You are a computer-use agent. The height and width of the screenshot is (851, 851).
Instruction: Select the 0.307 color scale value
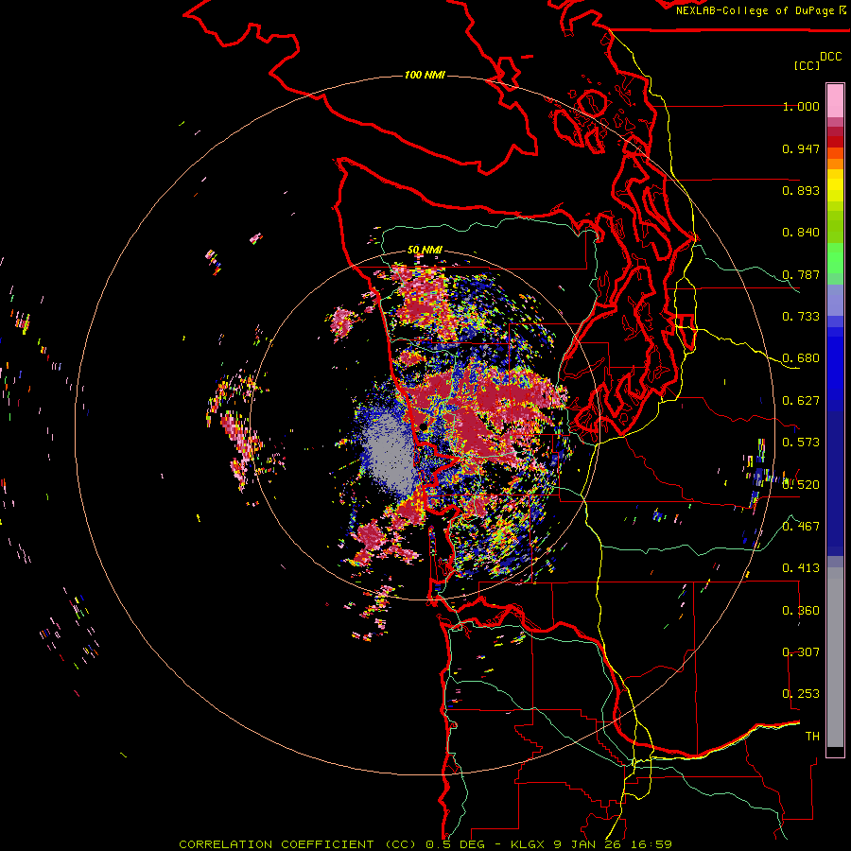801,652
